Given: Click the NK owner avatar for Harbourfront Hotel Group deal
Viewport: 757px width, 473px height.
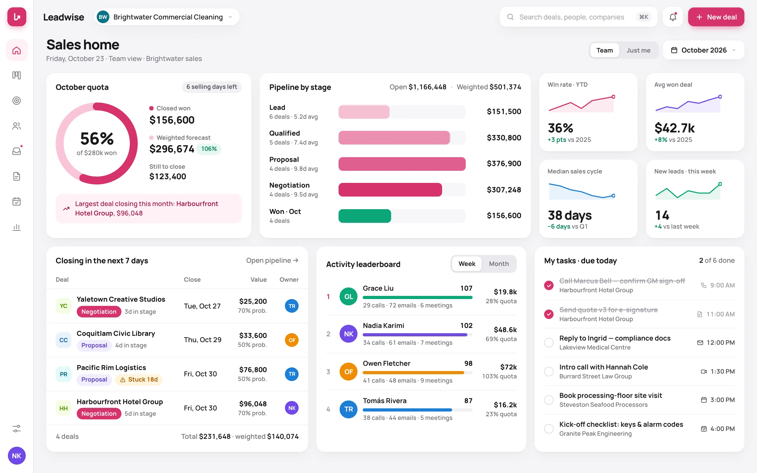Looking at the screenshot, I should 291,408.
